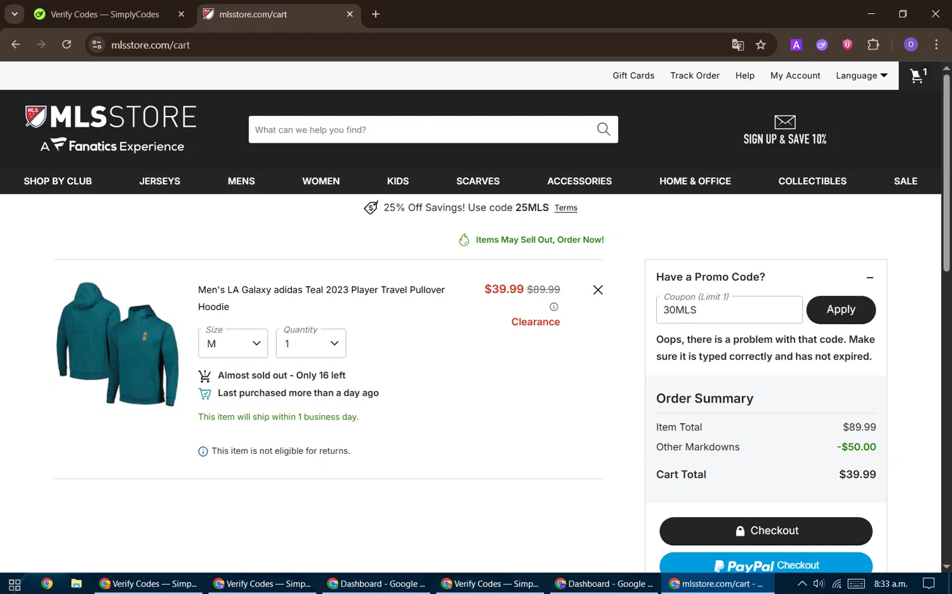Reload the page

click(67, 44)
